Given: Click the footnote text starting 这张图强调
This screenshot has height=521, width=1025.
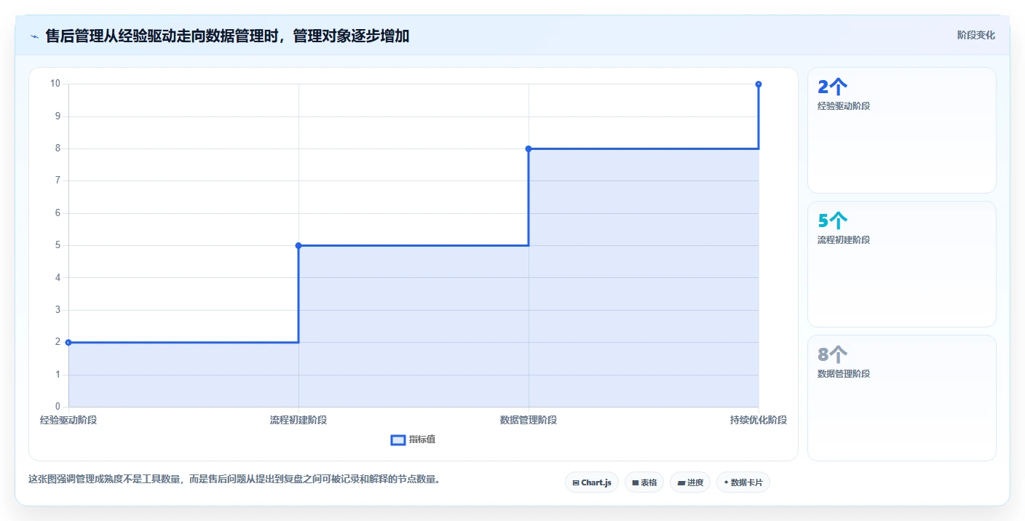Looking at the screenshot, I should (x=234, y=479).
